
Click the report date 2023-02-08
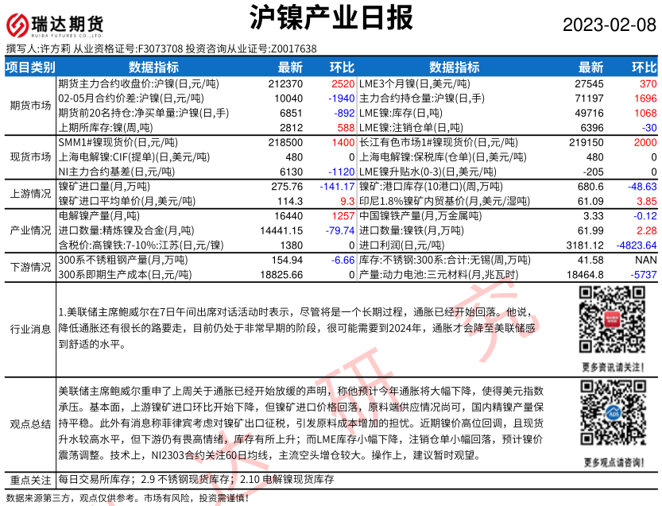(609, 25)
